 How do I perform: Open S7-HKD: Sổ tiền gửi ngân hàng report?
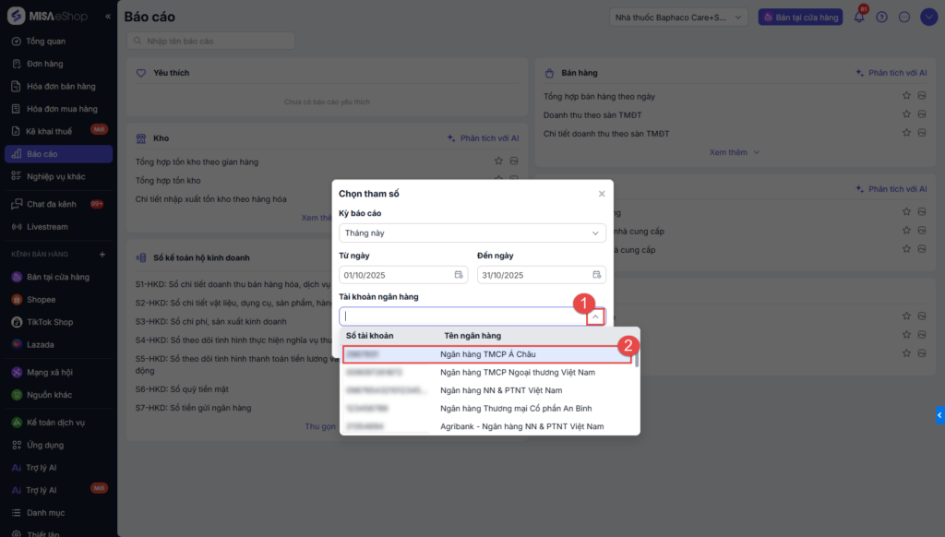[193, 408]
